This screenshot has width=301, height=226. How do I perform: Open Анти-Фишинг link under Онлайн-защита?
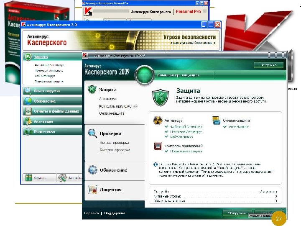click(239, 127)
